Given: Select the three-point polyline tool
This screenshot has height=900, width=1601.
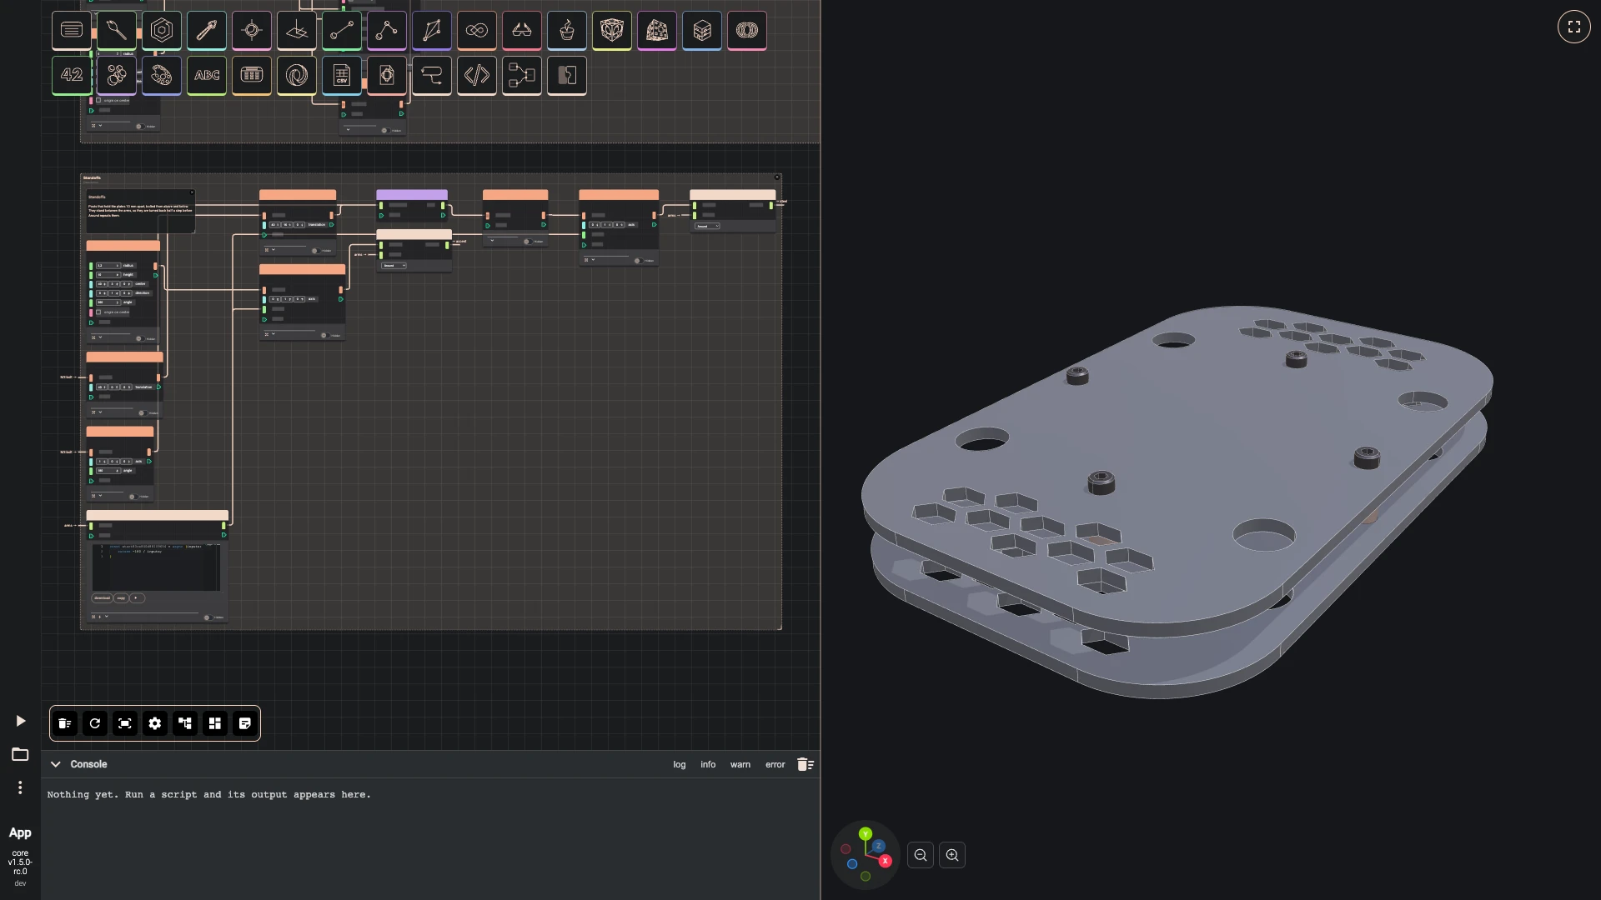Looking at the screenshot, I should pos(387,30).
